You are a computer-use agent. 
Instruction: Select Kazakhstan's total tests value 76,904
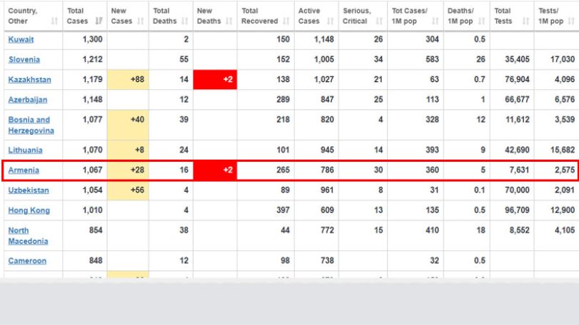pyautogui.click(x=517, y=79)
